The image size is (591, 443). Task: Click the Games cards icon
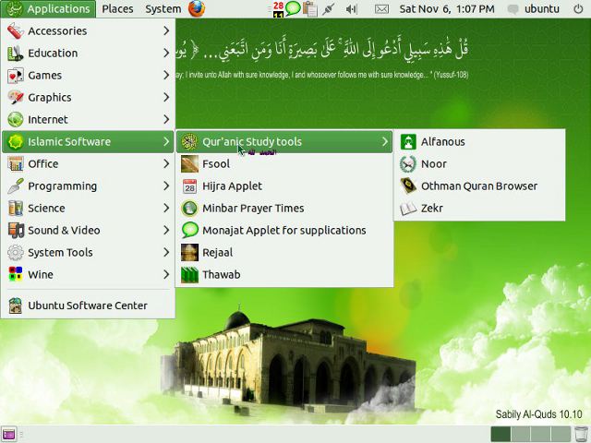(x=16, y=76)
